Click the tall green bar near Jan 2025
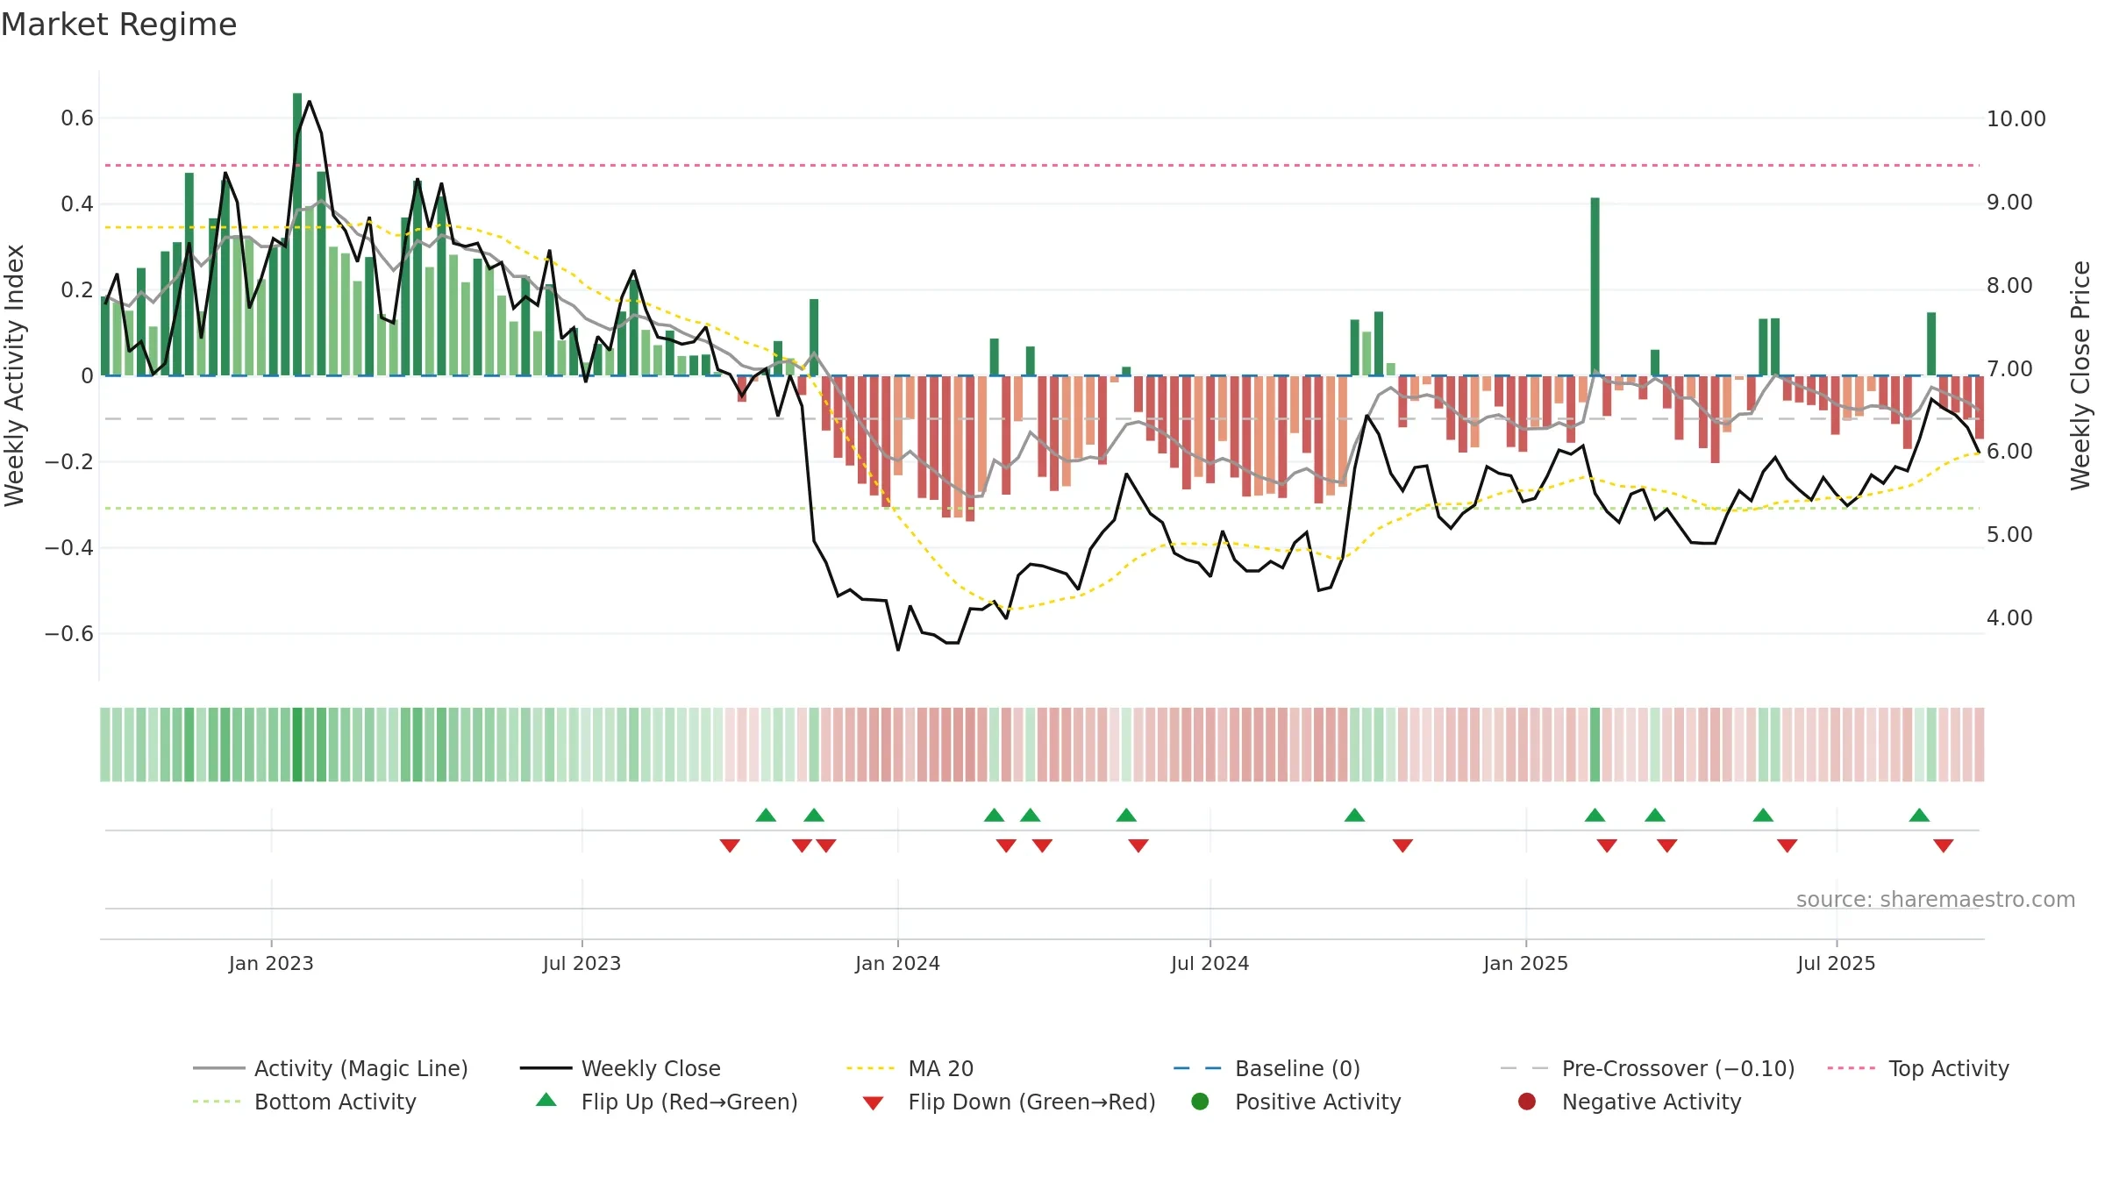 pyautogui.click(x=1595, y=287)
